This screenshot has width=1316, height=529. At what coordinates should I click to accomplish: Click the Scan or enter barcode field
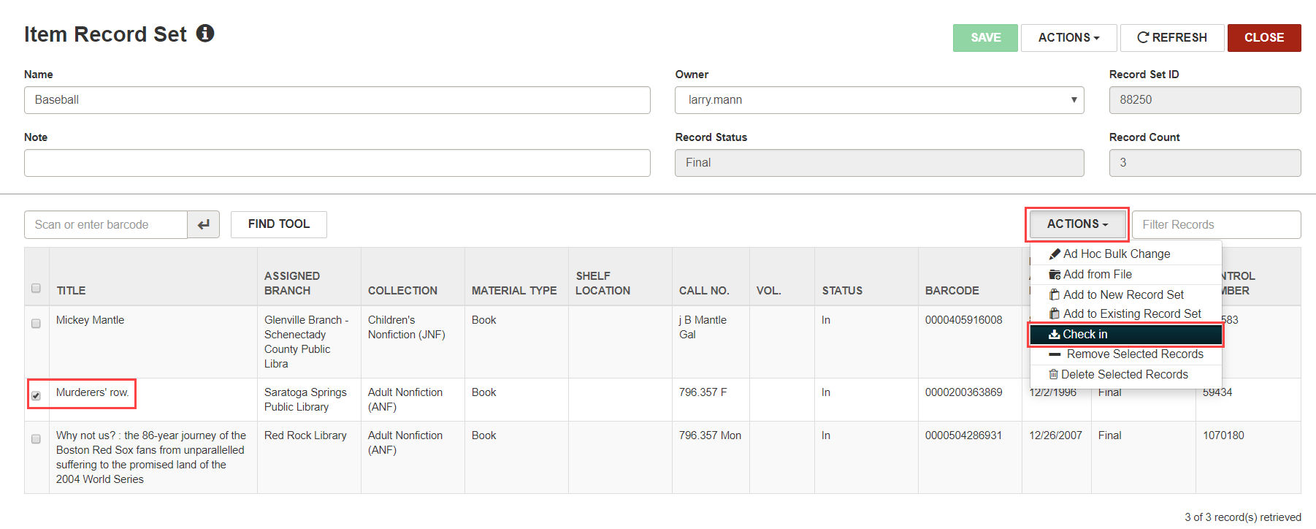point(106,225)
